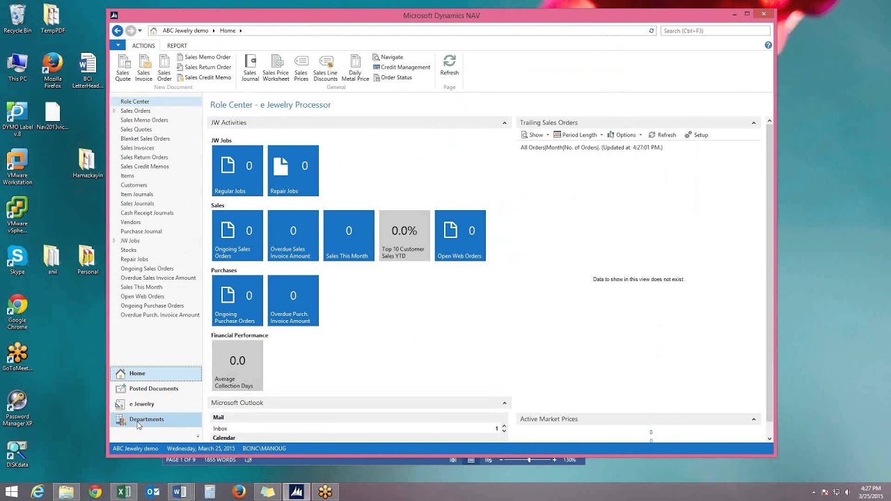The height and width of the screenshot is (501, 891).
Task: Expand the JW Jobs tree node
Action: point(114,241)
